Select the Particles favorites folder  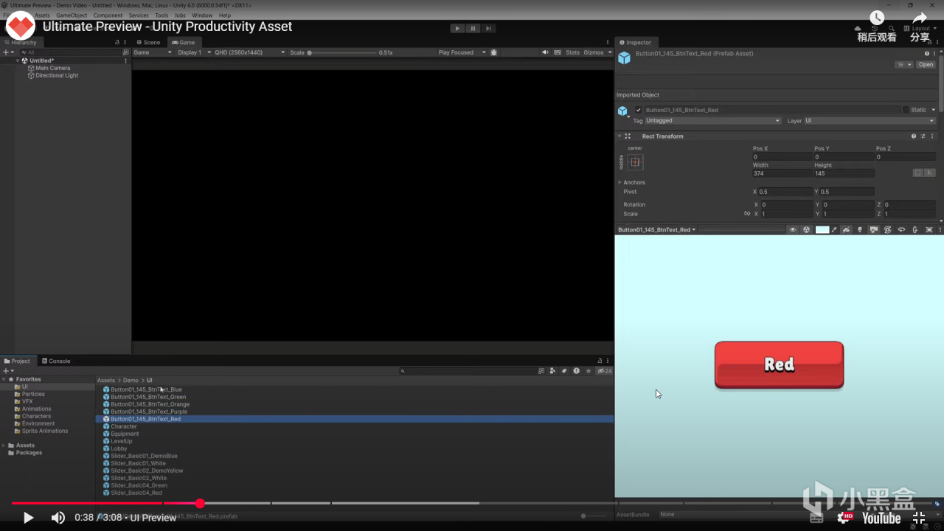[x=33, y=394]
